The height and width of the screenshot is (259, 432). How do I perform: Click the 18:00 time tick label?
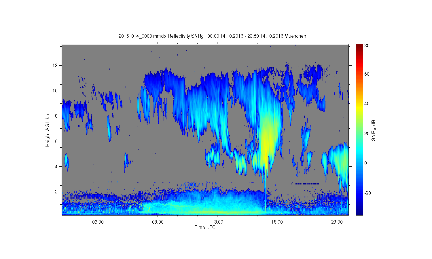(277, 222)
